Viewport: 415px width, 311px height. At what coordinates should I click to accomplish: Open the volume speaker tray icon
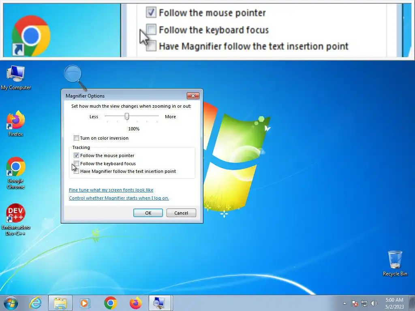coord(374,303)
